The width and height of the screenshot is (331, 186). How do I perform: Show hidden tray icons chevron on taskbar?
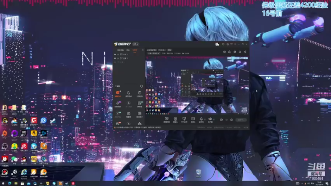302,184
